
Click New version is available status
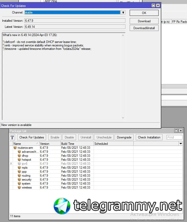(16, 125)
